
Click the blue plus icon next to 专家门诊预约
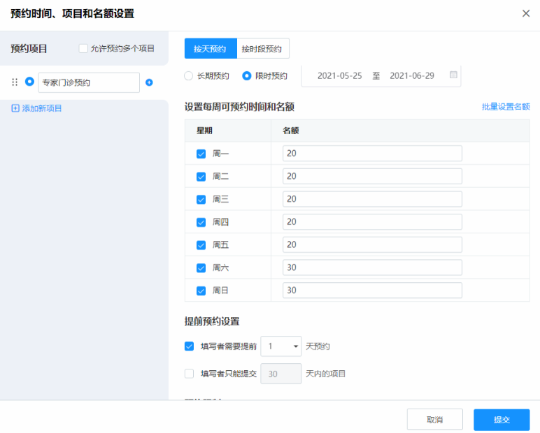[x=149, y=82]
